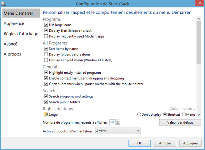Open the Règles d'affichage section
This screenshot has width=205, height=150.
(x=21, y=34)
